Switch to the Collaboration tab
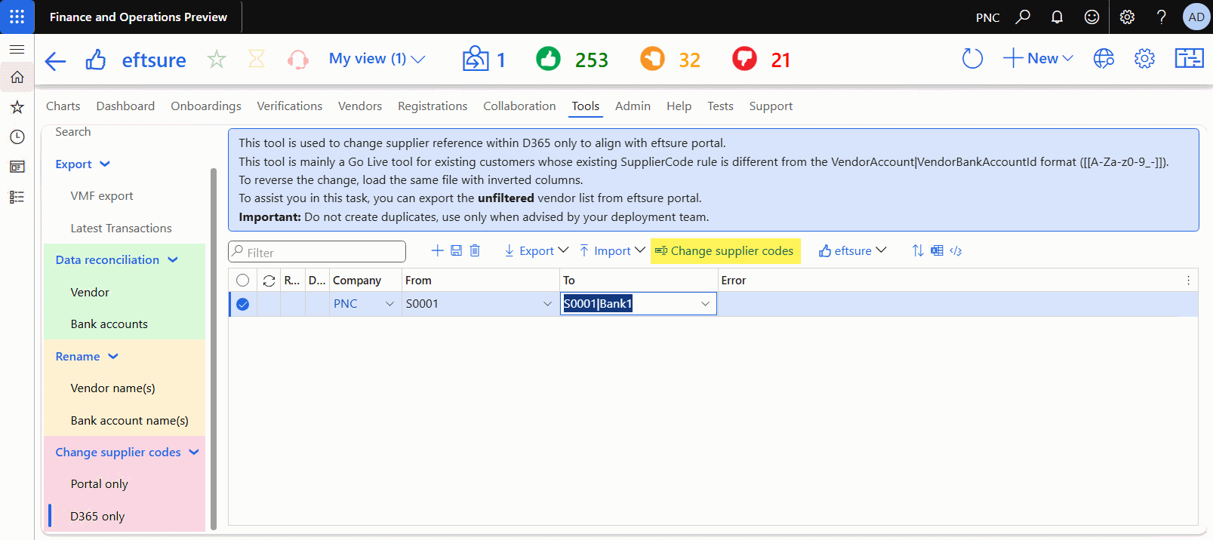The image size is (1213, 540). click(x=519, y=106)
